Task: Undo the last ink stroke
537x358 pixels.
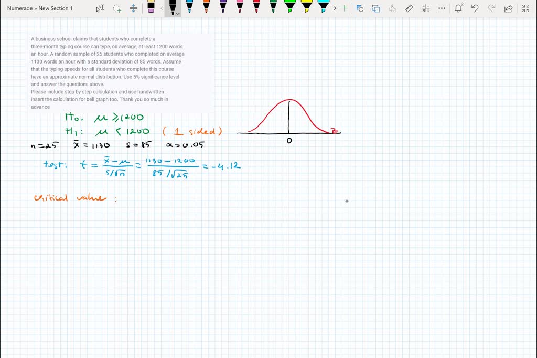Action: click(475, 8)
